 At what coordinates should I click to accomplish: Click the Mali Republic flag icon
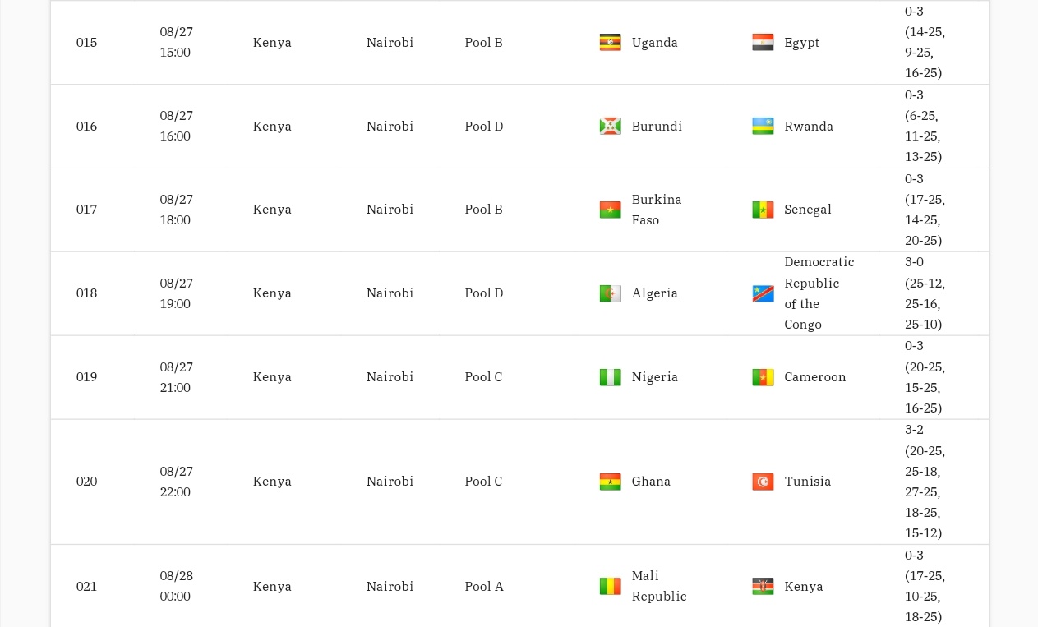pyautogui.click(x=610, y=587)
